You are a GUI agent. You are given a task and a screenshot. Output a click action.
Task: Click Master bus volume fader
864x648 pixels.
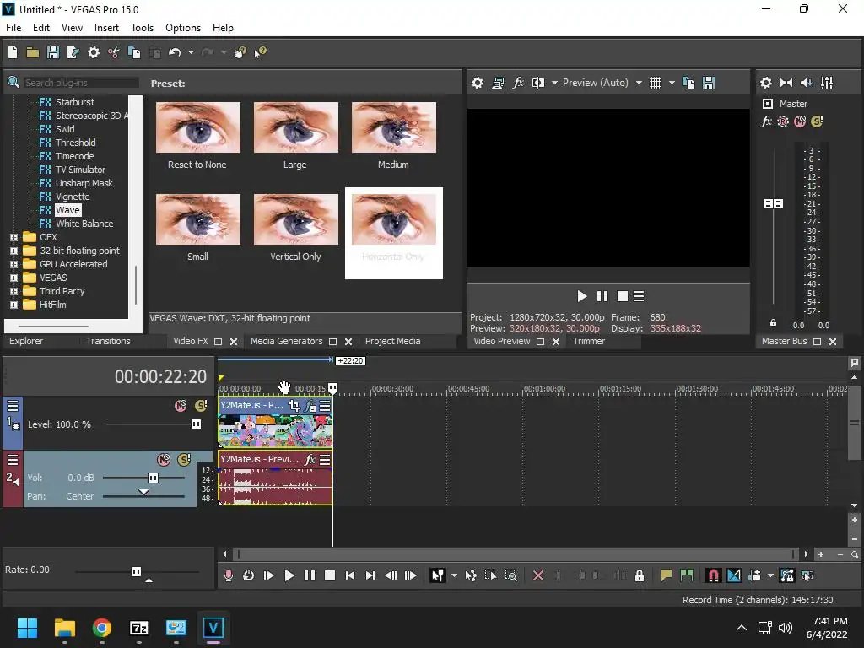773,204
